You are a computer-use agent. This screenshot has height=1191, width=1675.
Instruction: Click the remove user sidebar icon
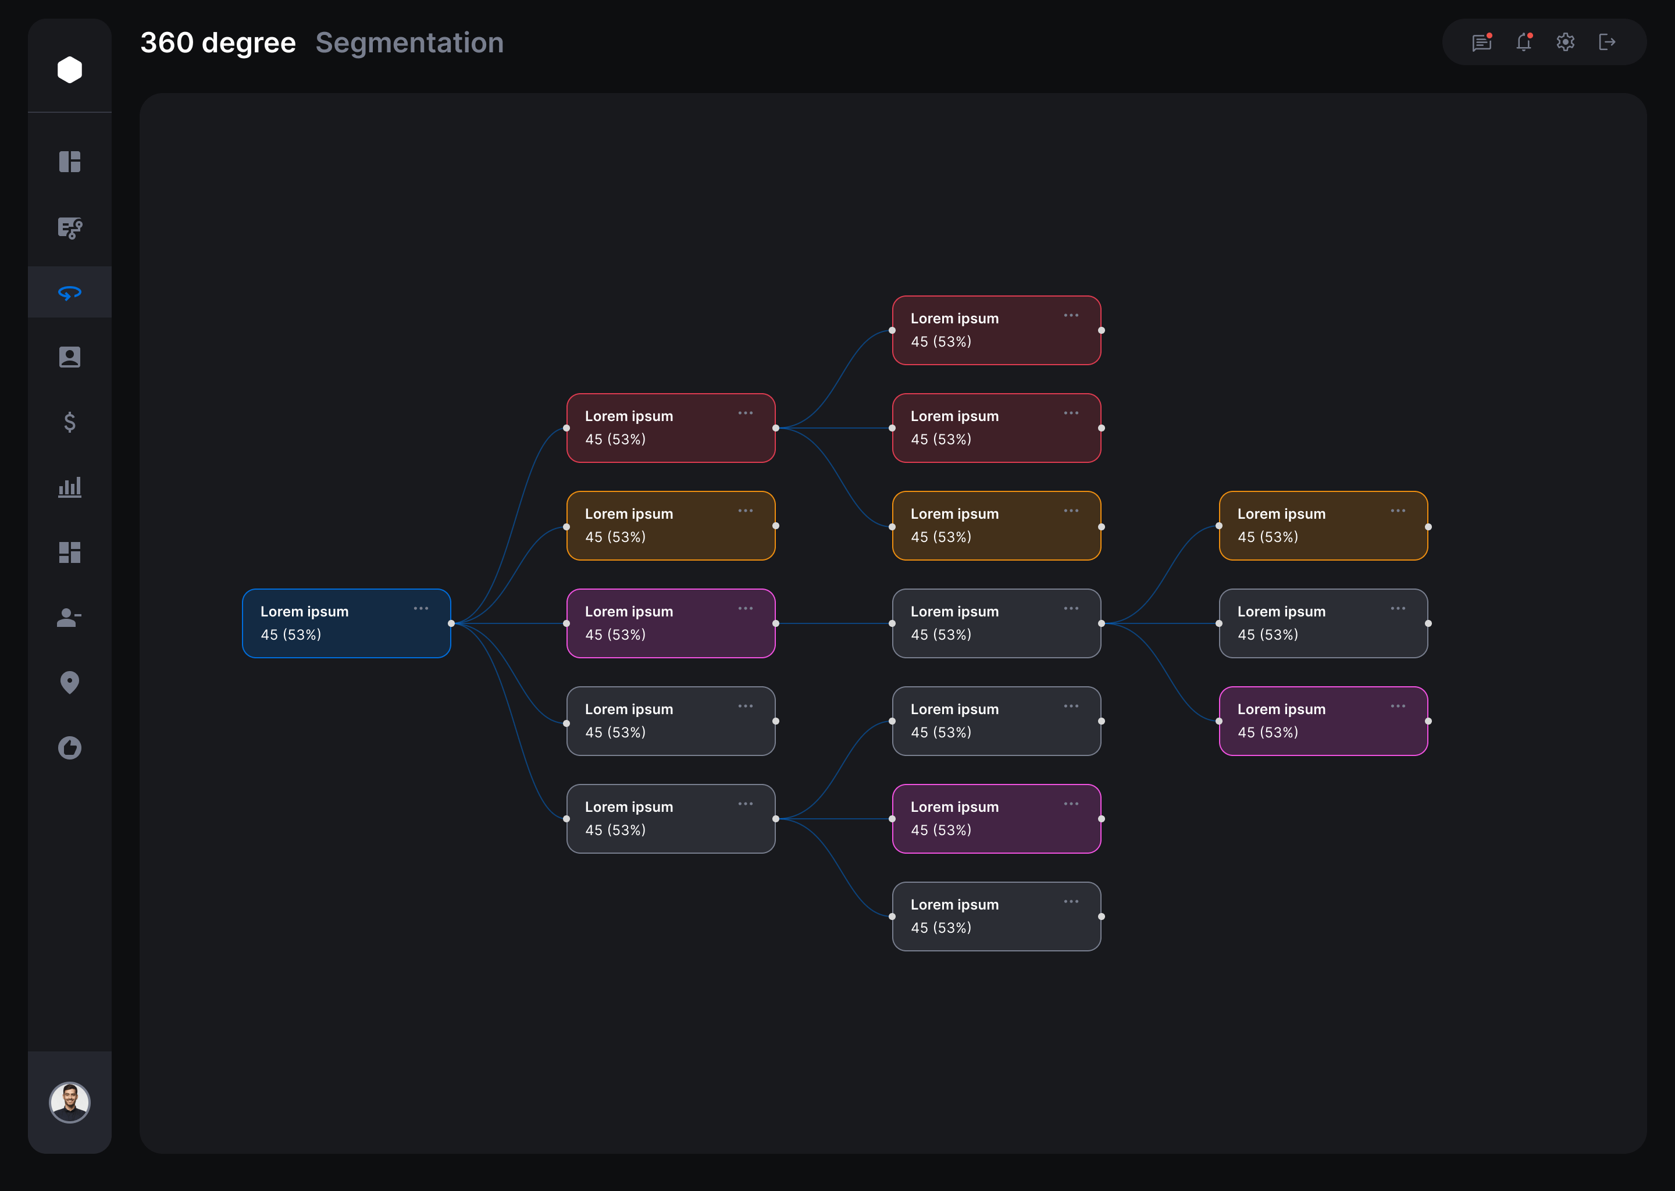point(70,618)
